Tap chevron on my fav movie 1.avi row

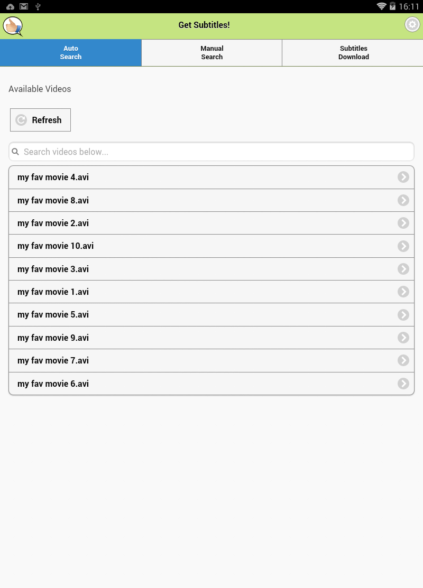coord(403,292)
